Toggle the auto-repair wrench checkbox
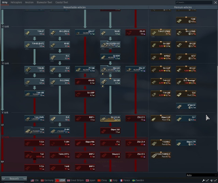This screenshot has height=183, width=218. (207, 180)
